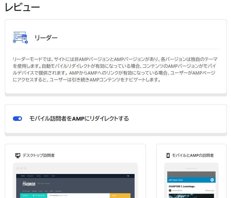Click the yellow MORE button in Hueman preview
This screenshot has width=231, height=198.
click(x=120, y=196)
